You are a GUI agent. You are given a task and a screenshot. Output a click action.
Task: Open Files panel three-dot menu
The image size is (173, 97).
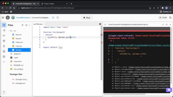point(29,25)
